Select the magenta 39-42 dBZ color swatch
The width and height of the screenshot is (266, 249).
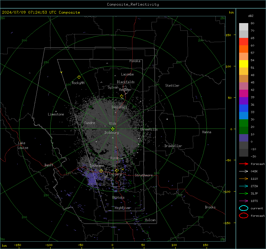[x=244, y=94]
